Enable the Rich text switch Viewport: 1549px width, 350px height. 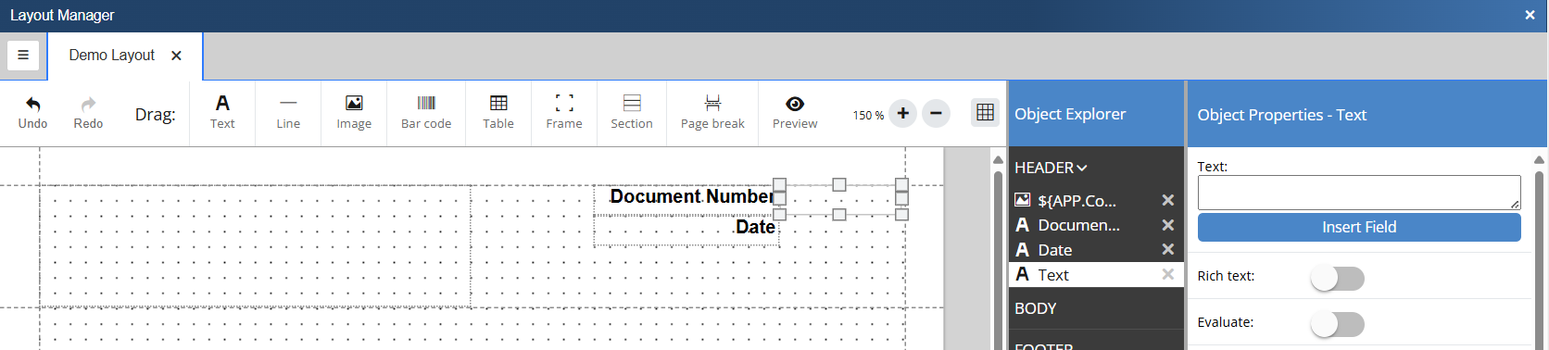coord(1338,278)
